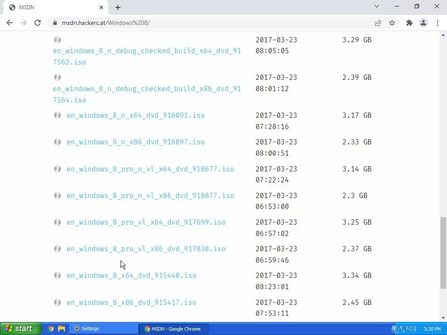Click the timestamp 08:05:05
Image resolution: width=447 pixels, height=335 pixels.
272,51
